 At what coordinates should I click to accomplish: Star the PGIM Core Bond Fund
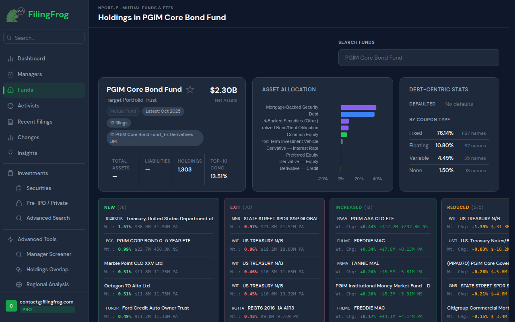coord(190,89)
